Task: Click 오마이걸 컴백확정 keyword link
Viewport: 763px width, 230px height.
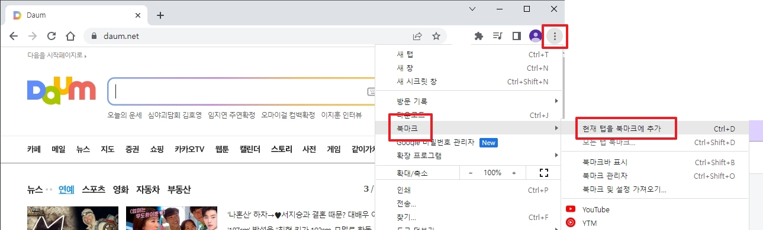Action: tap(288, 115)
